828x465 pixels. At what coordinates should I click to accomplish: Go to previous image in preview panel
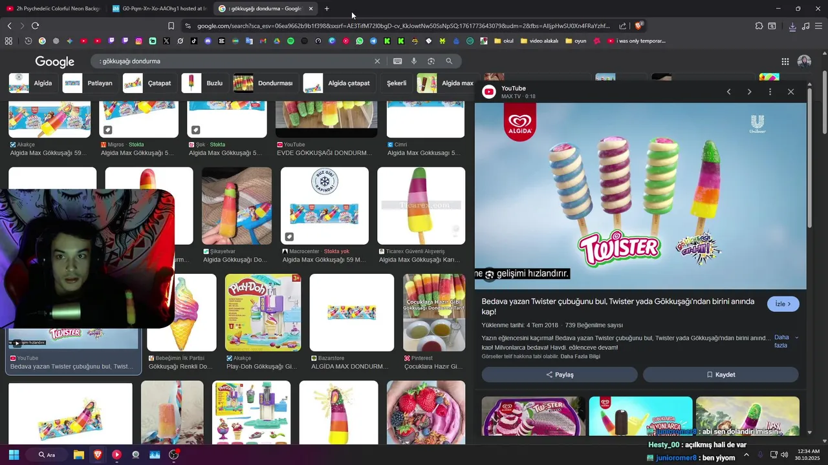(728, 92)
